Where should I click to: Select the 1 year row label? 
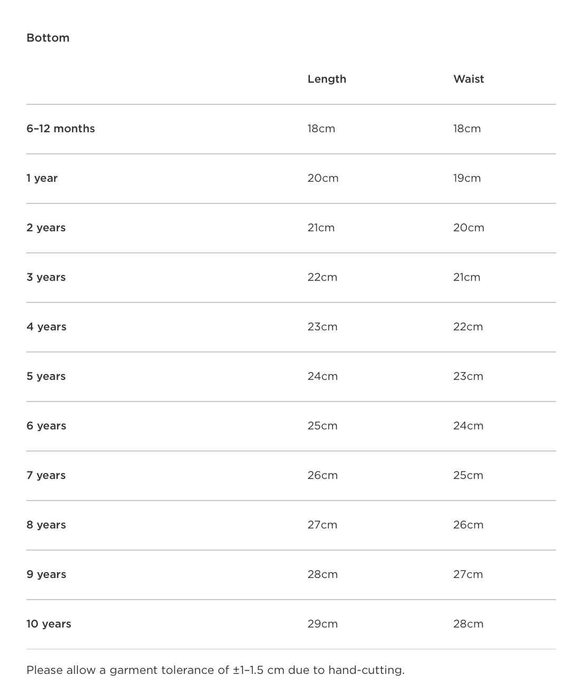[42, 178]
